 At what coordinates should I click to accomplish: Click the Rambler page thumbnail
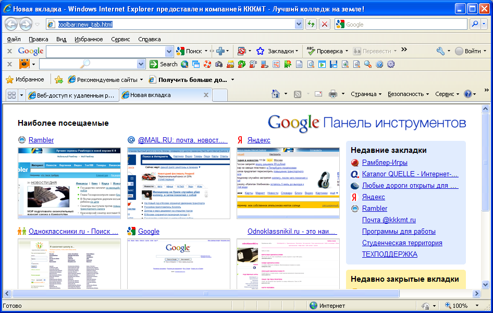click(x=69, y=183)
